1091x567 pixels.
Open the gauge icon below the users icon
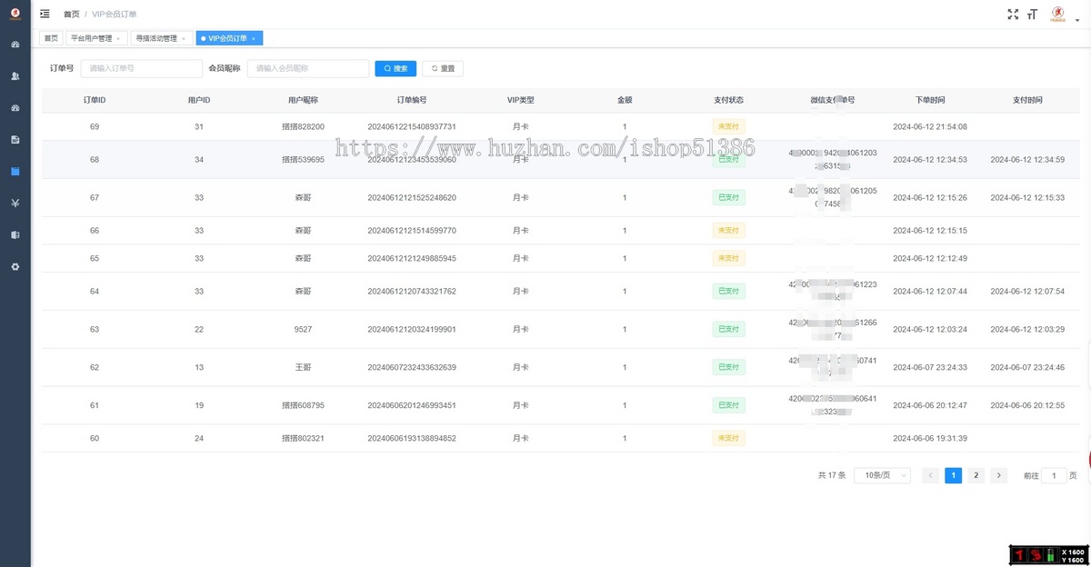pyautogui.click(x=15, y=108)
